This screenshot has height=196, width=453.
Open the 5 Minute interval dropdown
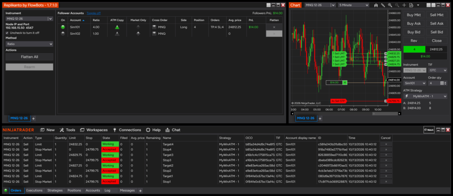tap(353, 5)
